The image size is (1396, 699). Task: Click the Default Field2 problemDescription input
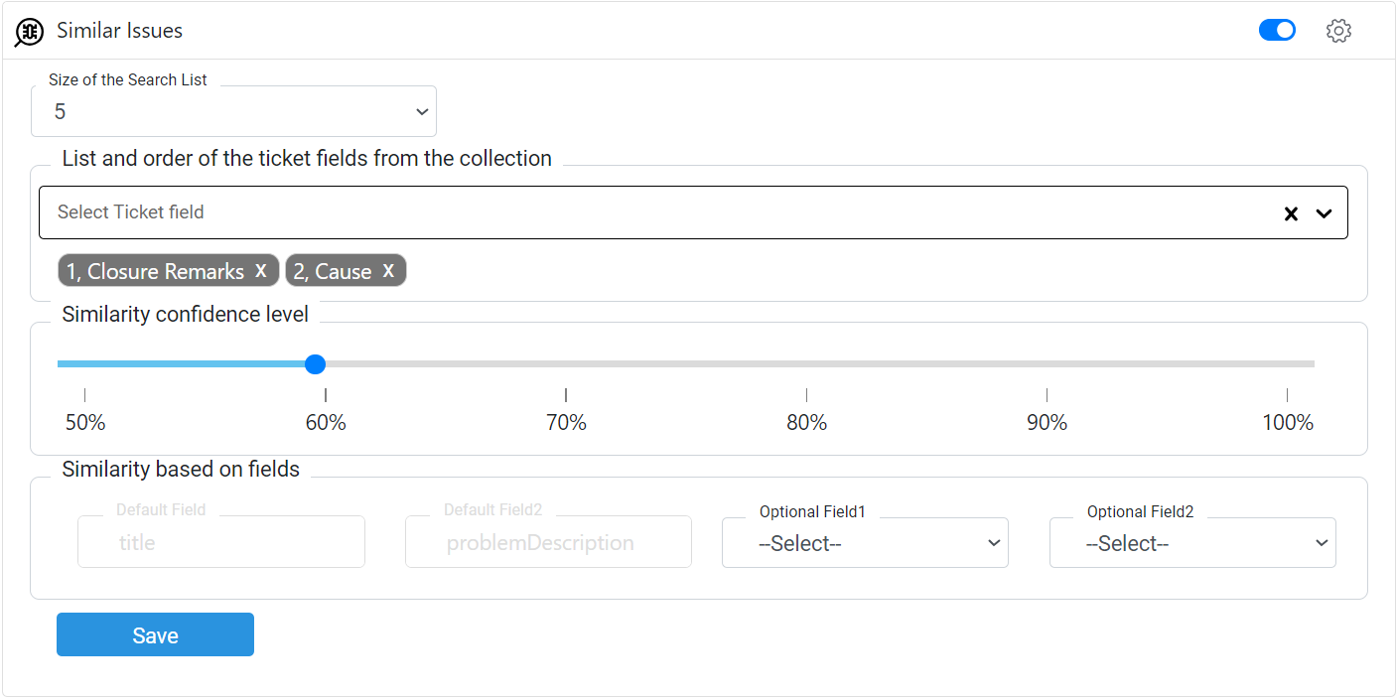(x=548, y=542)
